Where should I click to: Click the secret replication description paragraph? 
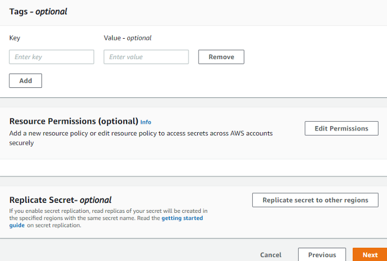point(108,215)
